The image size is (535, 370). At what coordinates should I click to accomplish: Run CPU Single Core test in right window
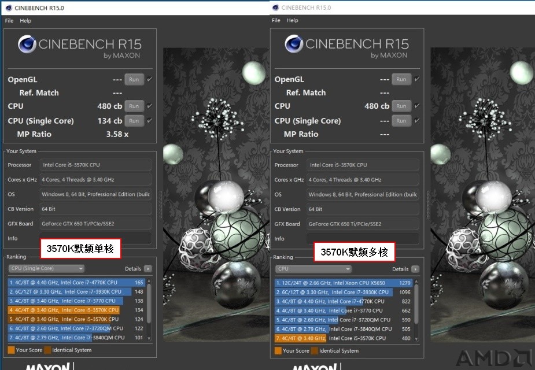click(x=401, y=120)
